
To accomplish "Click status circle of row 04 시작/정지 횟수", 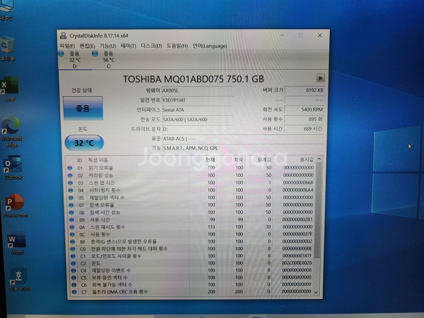I will click(70, 190).
